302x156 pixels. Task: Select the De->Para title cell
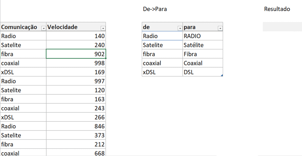pyautogui.click(x=155, y=9)
